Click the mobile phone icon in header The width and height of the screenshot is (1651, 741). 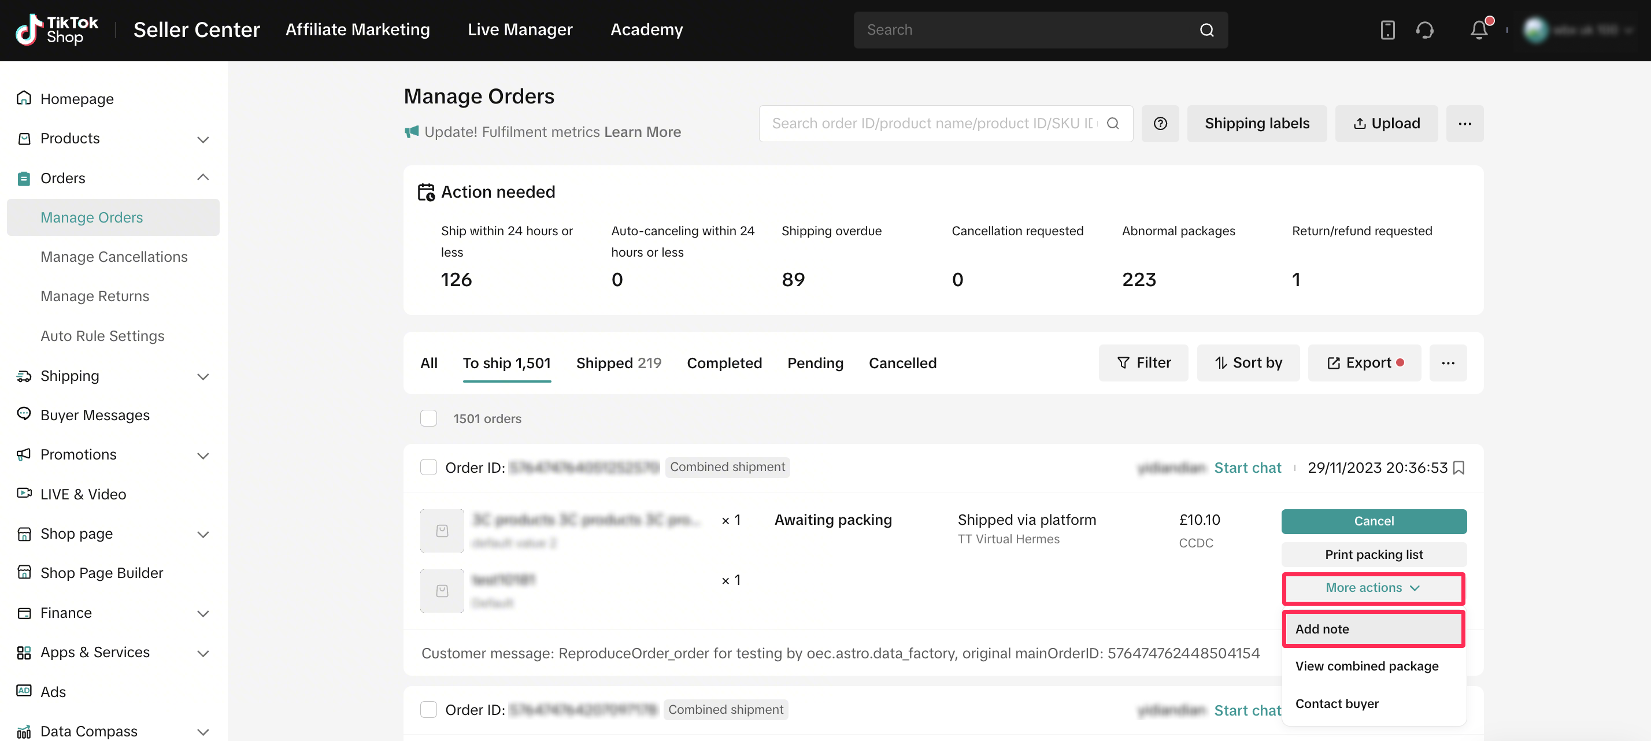pos(1387,30)
